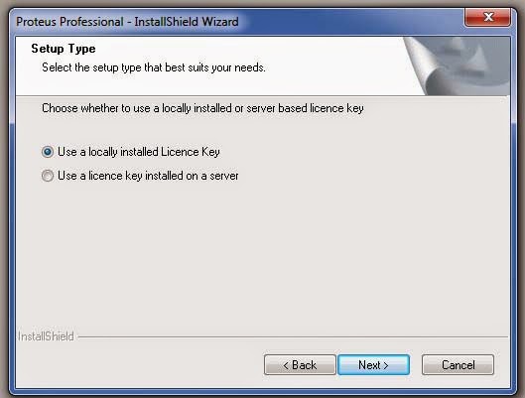Click the empty gray area below radio options

pyautogui.click(x=263, y=256)
